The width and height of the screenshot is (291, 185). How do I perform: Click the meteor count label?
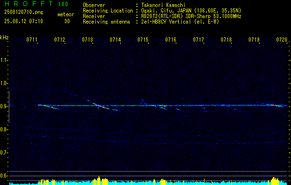66,14
